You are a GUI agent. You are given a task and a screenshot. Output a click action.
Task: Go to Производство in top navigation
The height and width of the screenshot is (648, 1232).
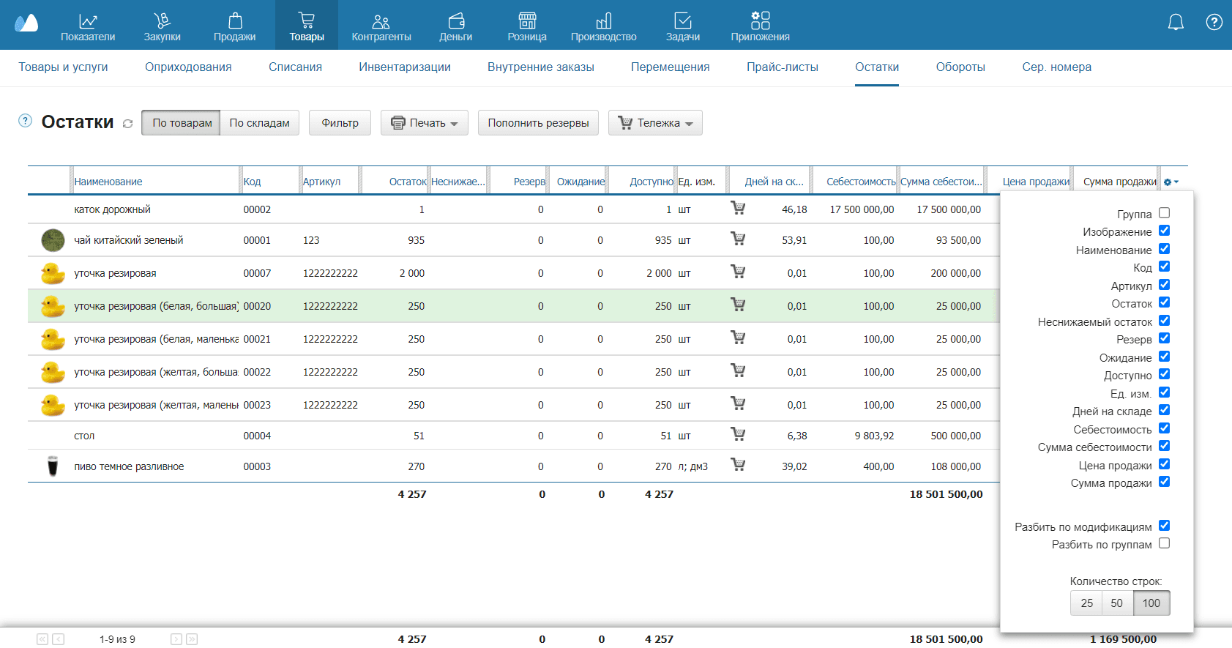pyautogui.click(x=603, y=26)
